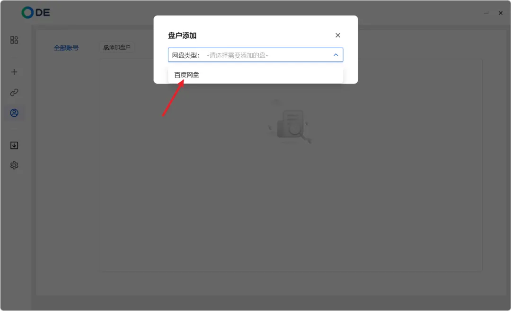Minimize the ODE window
This screenshot has width=511, height=311.
tap(486, 13)
